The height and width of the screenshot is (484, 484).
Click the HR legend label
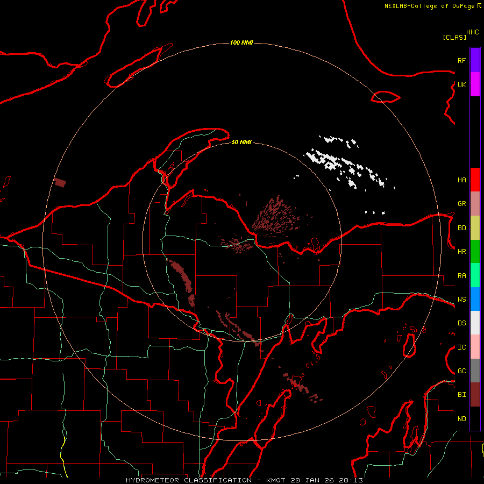[461, 252]
